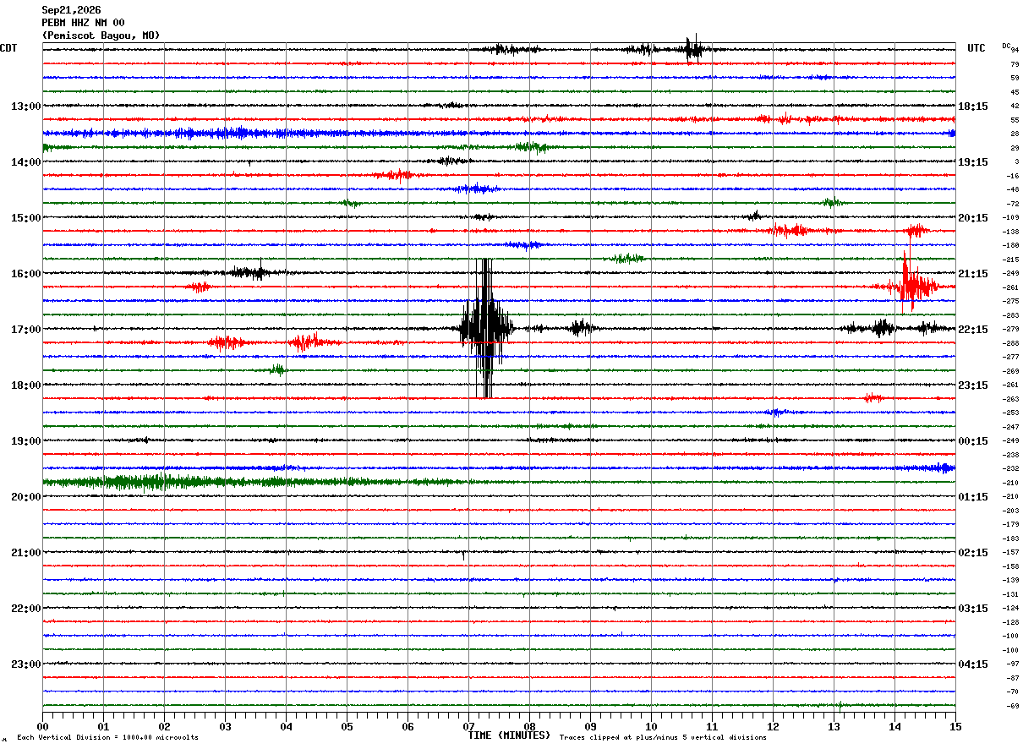This screenshot has width=1023, height=749.
Task: Click the green noisy trace before 20:00
Action: coord(254,482)
